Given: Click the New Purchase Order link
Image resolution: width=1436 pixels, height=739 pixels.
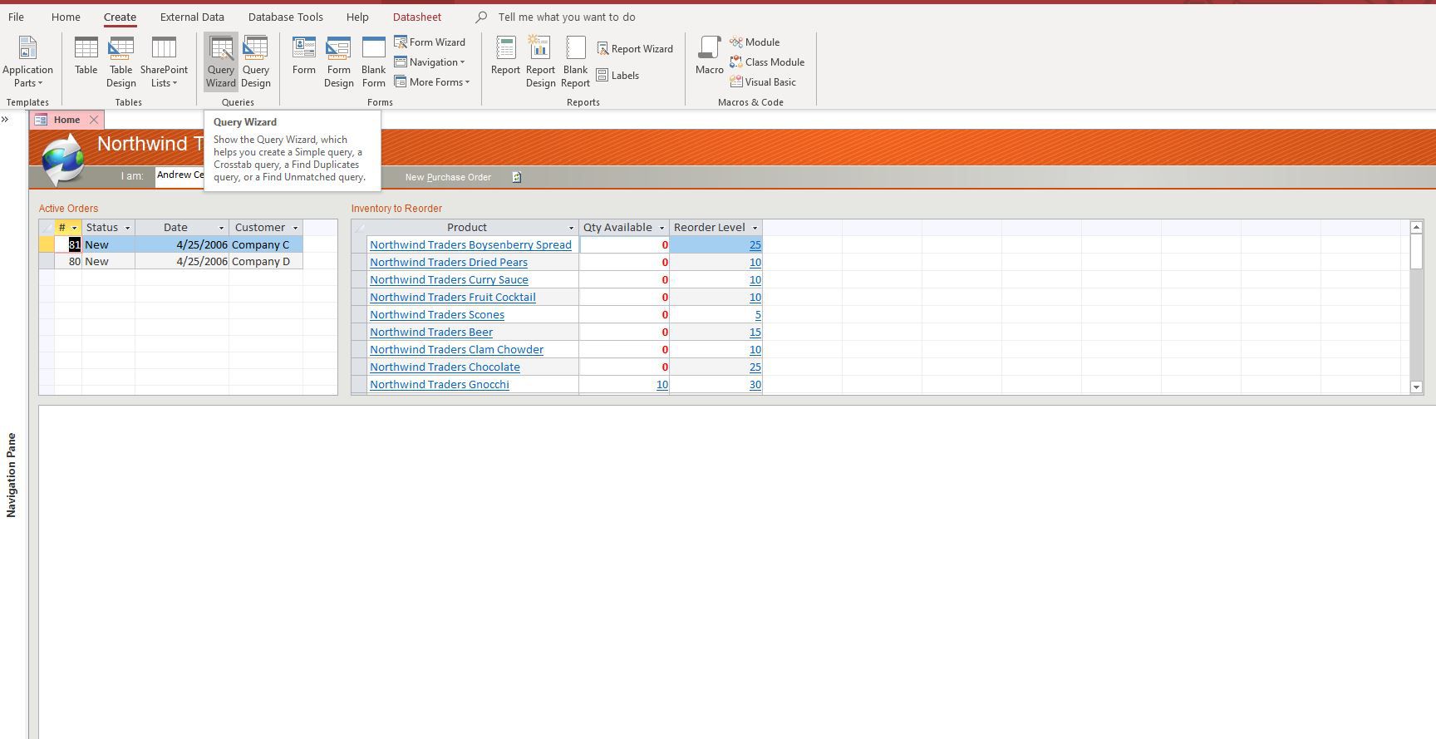Looking at the screenshot, I should [x=448, y=177].
